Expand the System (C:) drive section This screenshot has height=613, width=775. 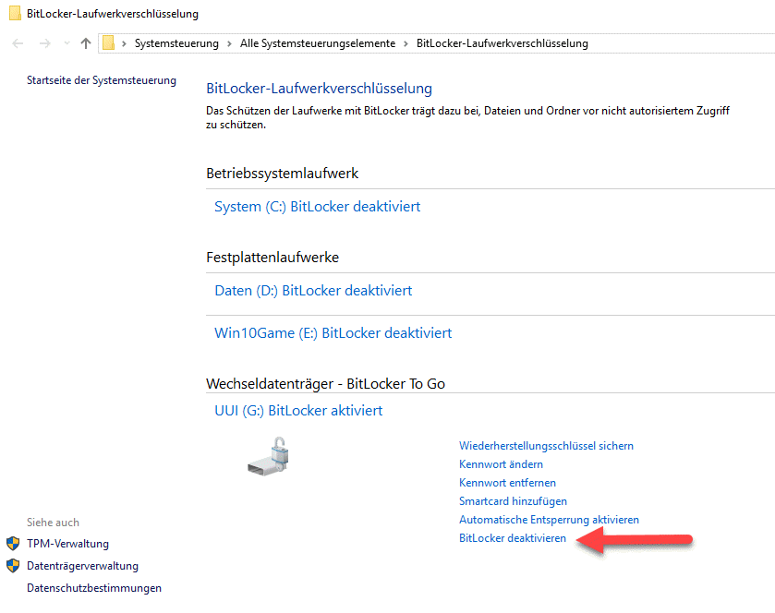[317, 207]
